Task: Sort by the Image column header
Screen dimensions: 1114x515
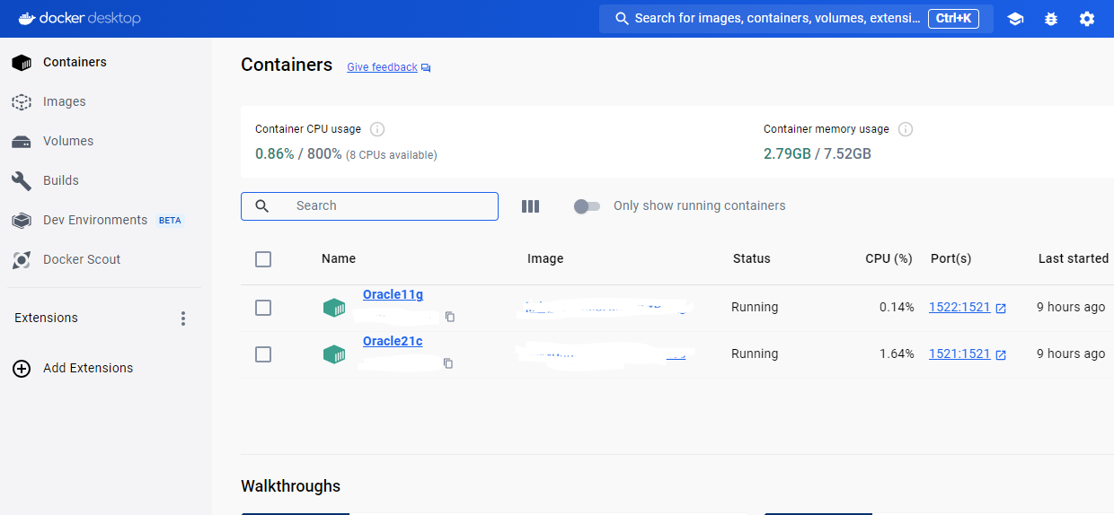Action: pos(545,258)
